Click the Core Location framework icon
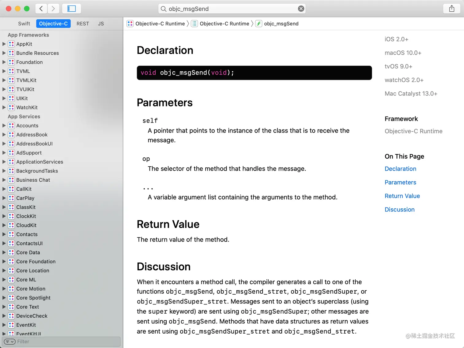The image size is (464, 348). 11,270
